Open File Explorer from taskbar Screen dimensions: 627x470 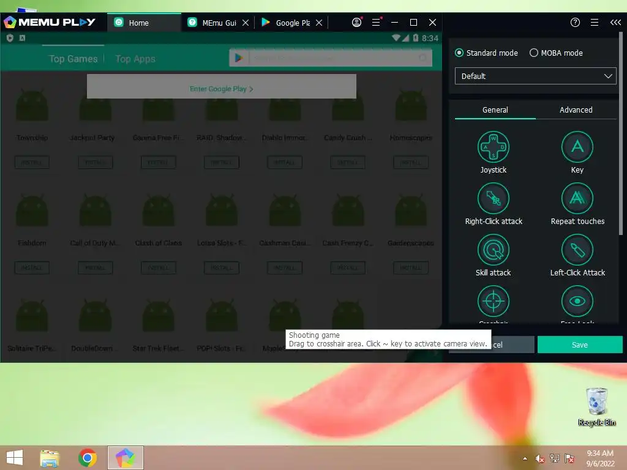(x=50, y=458)
